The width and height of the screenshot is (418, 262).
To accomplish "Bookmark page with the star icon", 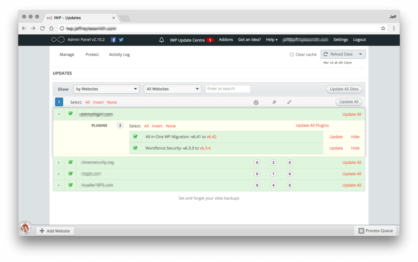I will coord(383,29).
